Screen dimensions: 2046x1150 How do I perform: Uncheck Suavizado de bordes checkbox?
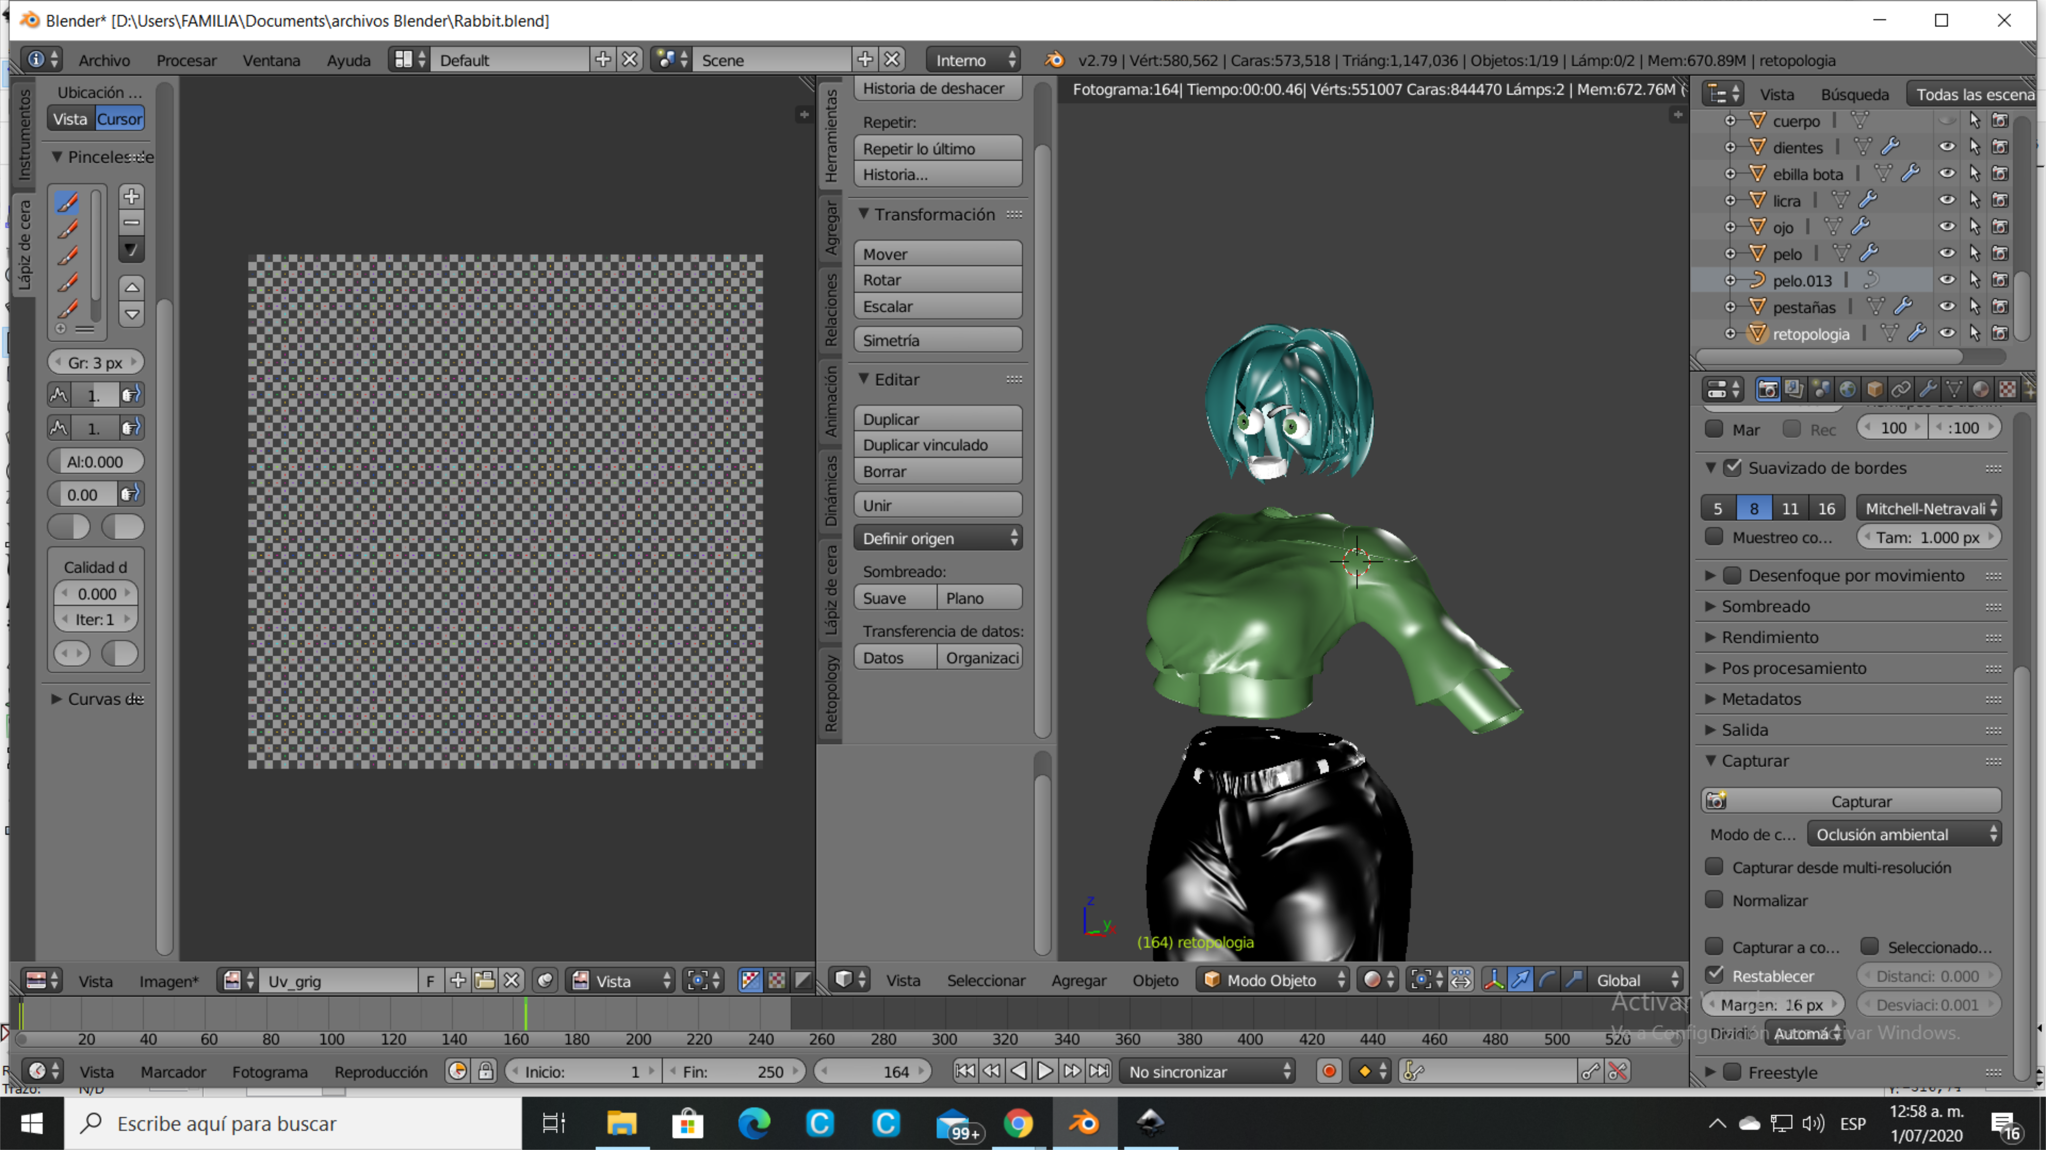(x=1733, y=467)
